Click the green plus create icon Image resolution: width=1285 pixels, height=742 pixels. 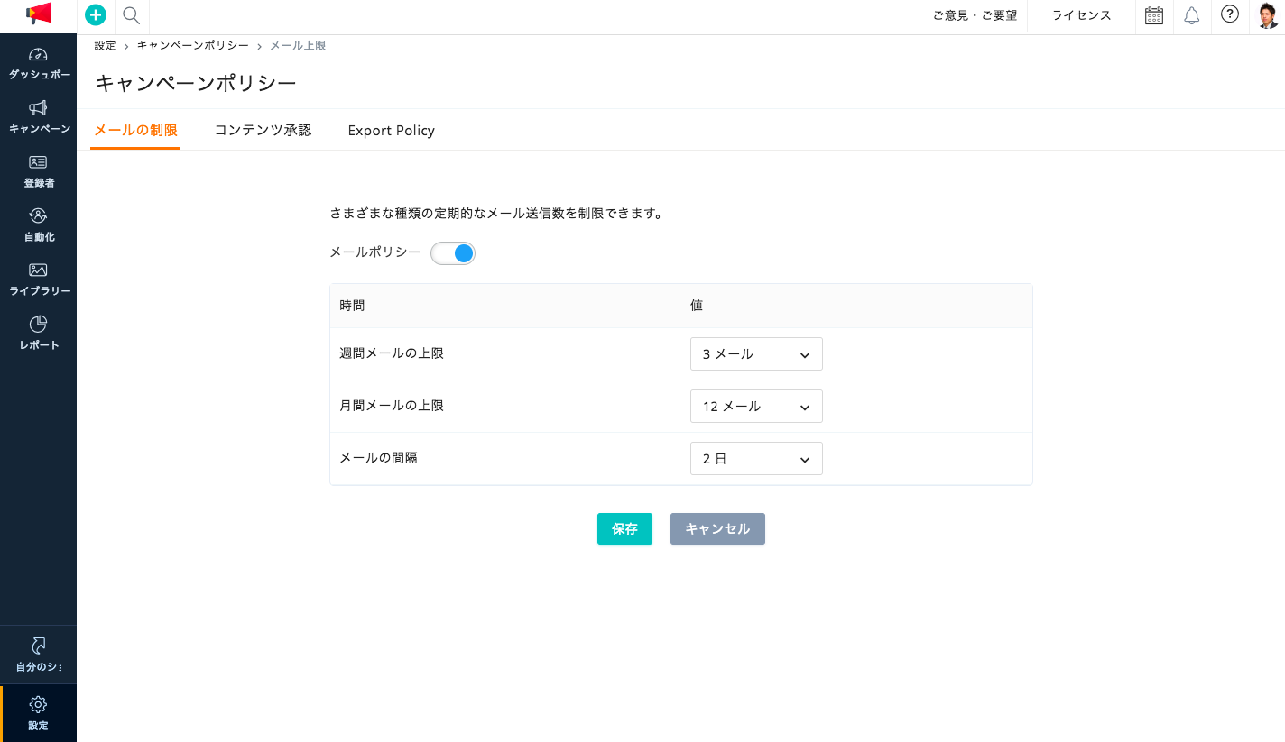96,15
